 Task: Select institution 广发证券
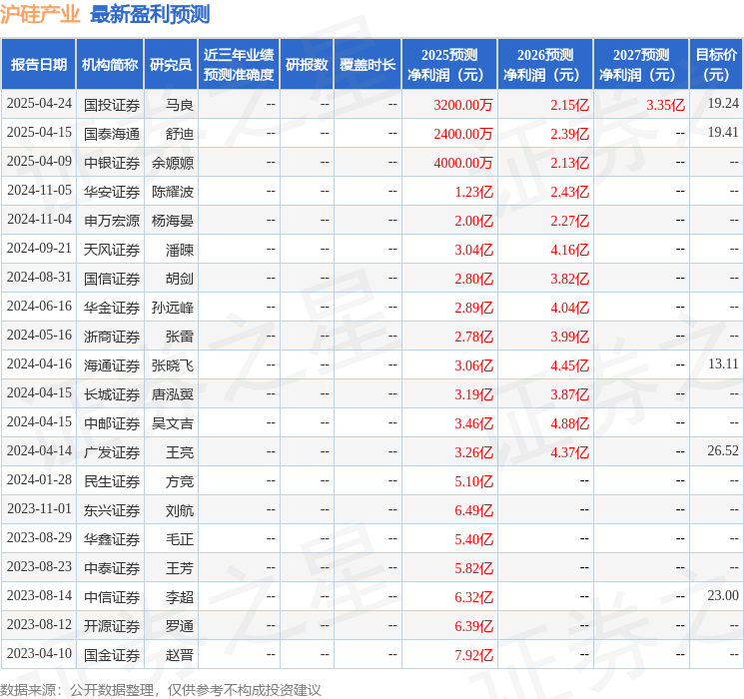[x=112, y=452]
